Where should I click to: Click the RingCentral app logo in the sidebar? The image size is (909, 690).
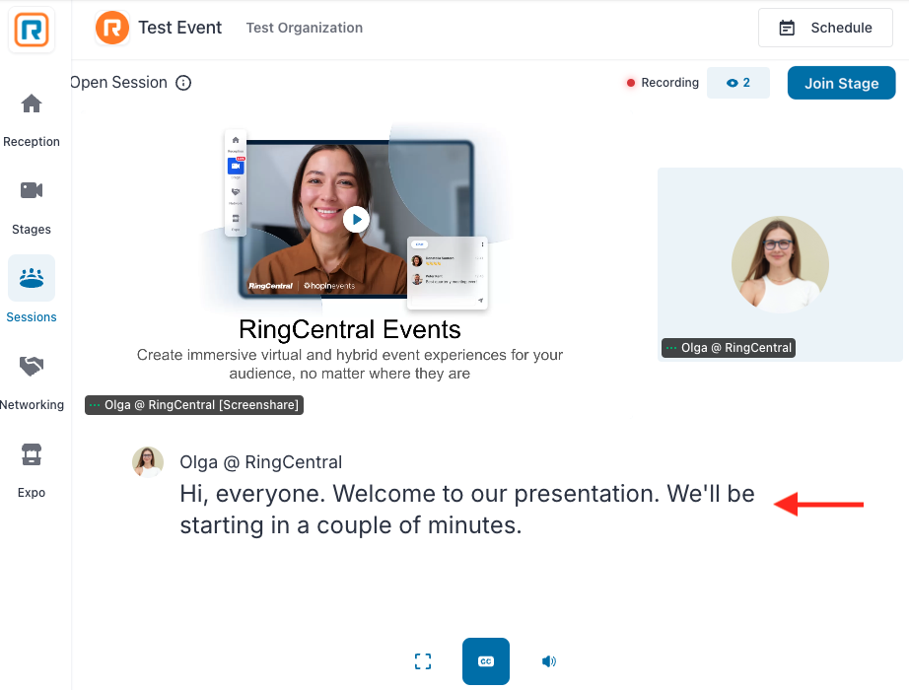pyautogui.click(x=32, y=30)
